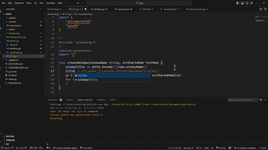
Task: Toggle the secondary sidebar layout icon
Action: pos(247,3)
